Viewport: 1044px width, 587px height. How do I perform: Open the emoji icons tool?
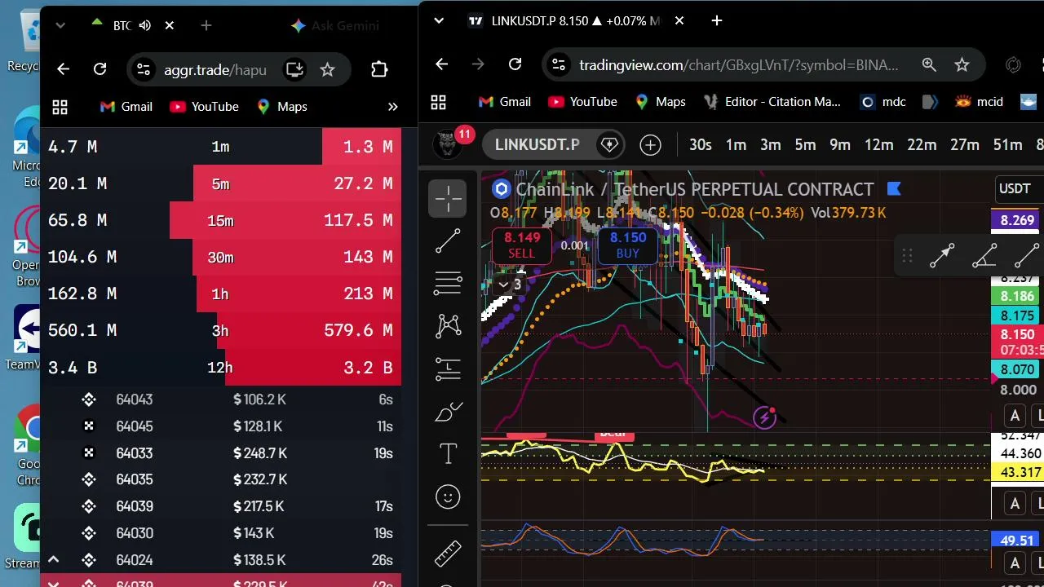click(x=448, y=497)
